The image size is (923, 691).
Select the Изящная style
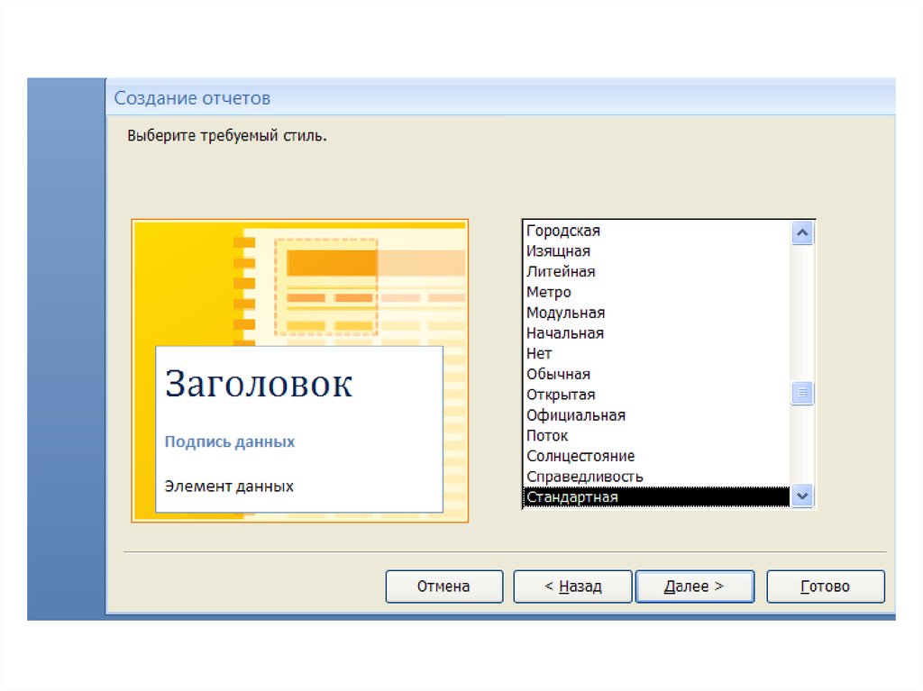[559, 251]
